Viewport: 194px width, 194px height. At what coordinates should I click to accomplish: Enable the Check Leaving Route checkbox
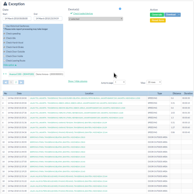[x=4, y=61]
